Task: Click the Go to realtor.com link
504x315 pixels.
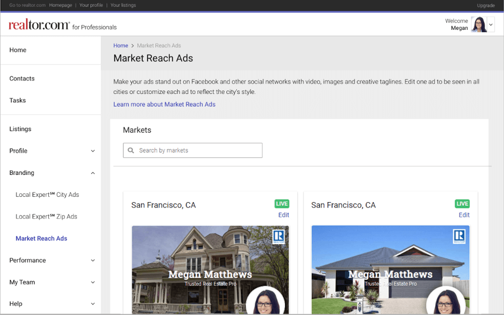Action: pos(27,5)
